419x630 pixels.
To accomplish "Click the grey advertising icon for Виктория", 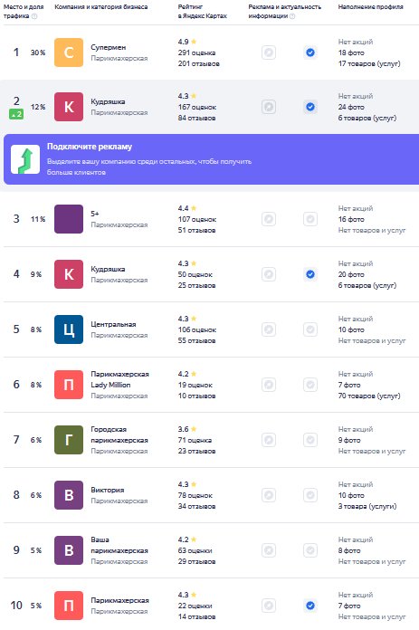I will click(x=269, y=495).
